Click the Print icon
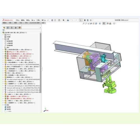 click(68, 20)
